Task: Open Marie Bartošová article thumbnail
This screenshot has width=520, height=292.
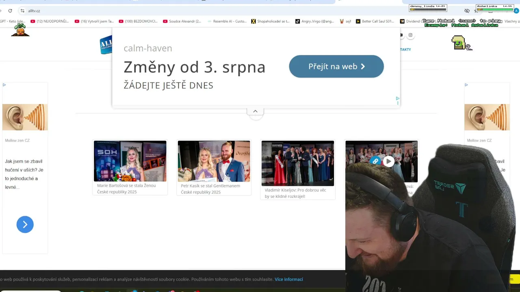Action: click(130, 161)
